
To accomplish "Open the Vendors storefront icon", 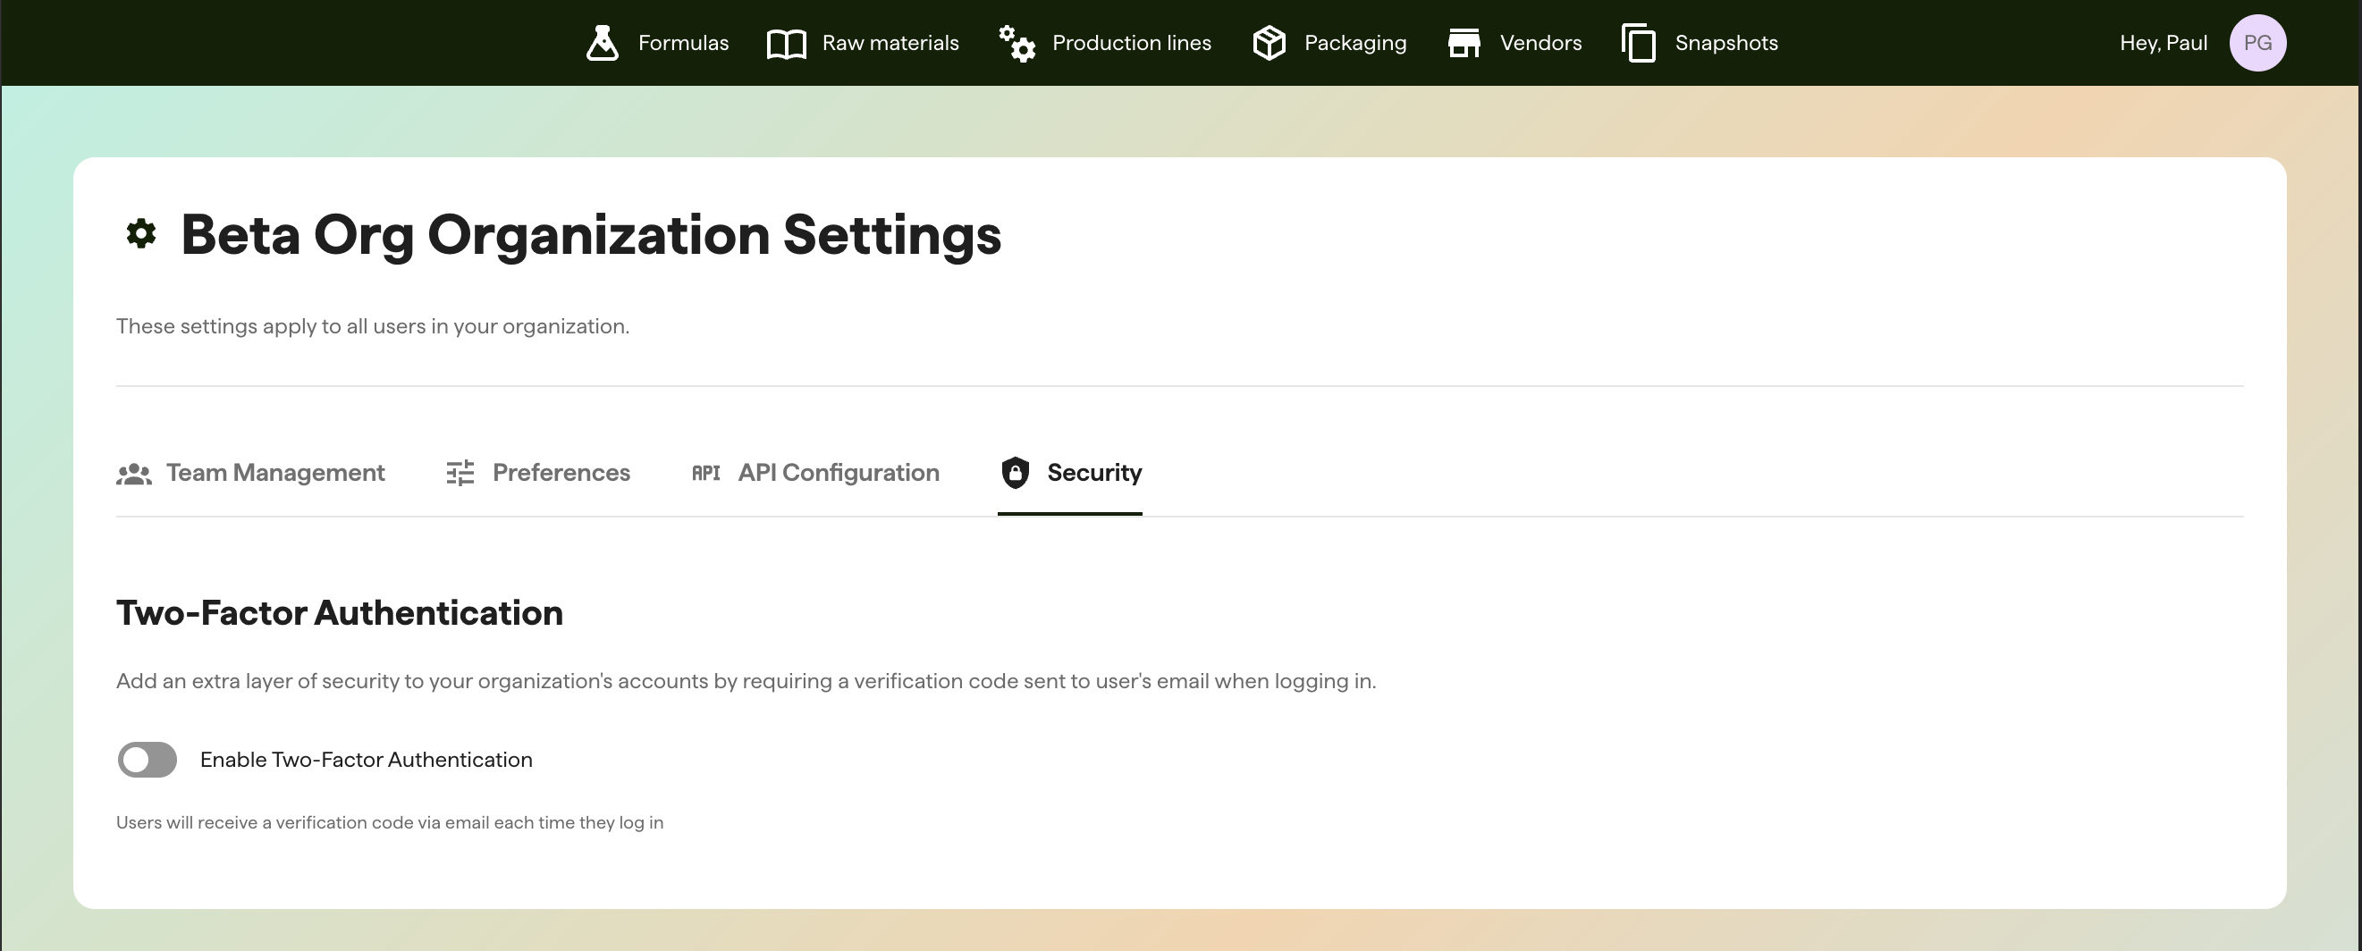I will 1464,42.
